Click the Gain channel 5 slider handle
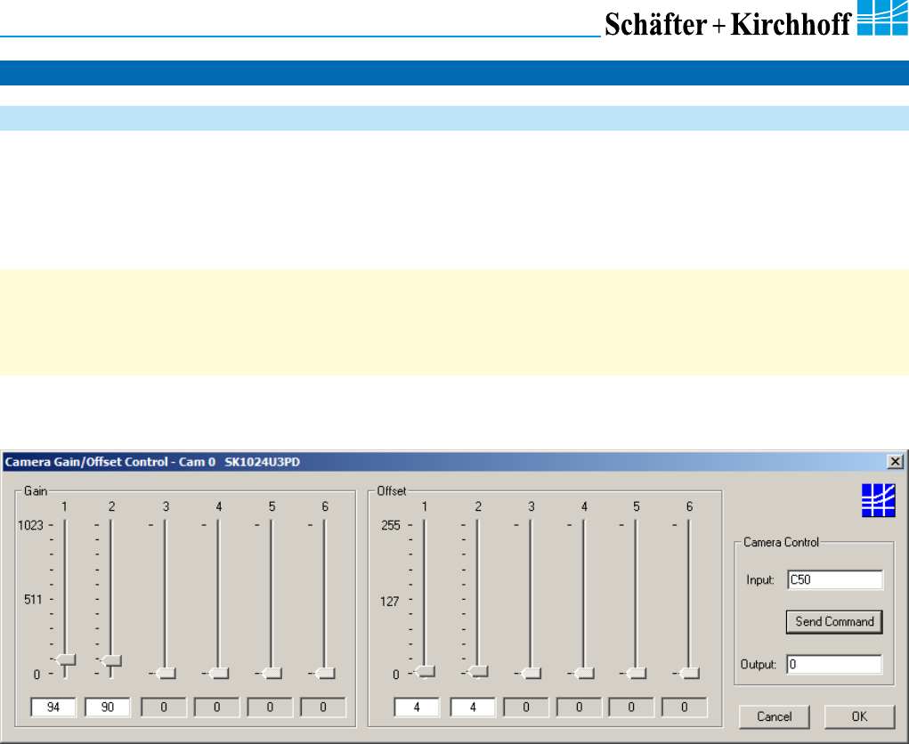 point(272,674)
